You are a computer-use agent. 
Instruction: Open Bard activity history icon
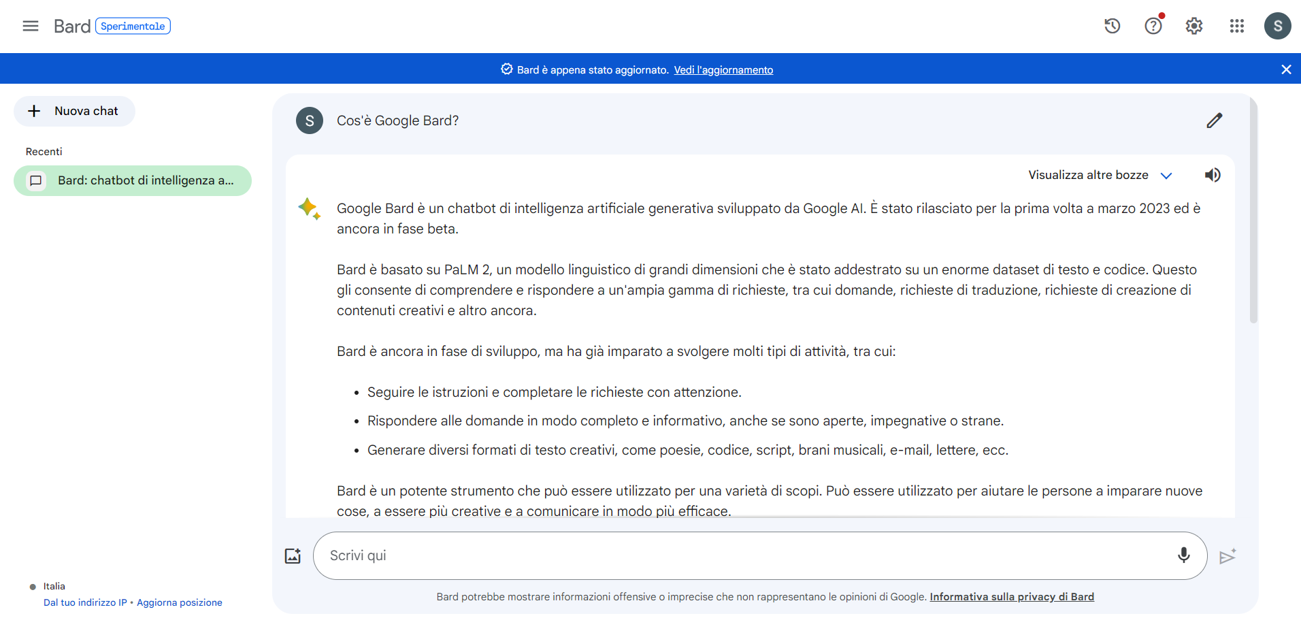(x=1112, y=26)
